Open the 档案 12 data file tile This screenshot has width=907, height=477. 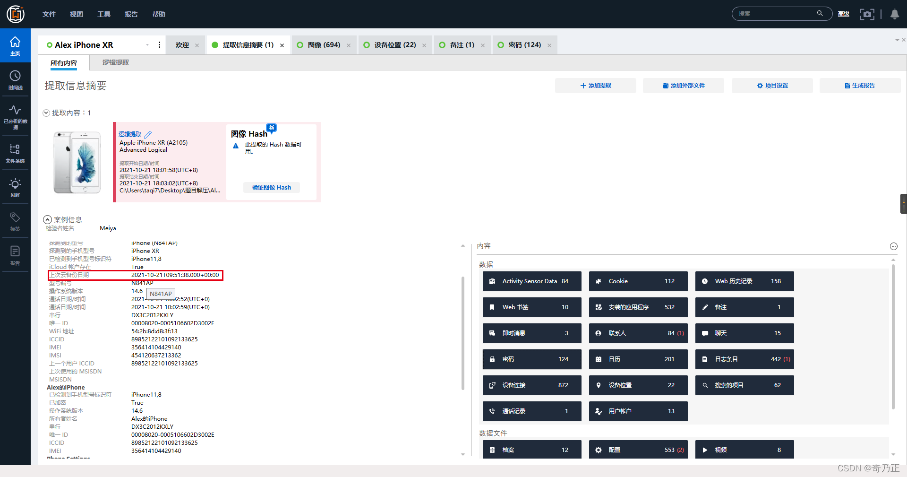[532, 450]
